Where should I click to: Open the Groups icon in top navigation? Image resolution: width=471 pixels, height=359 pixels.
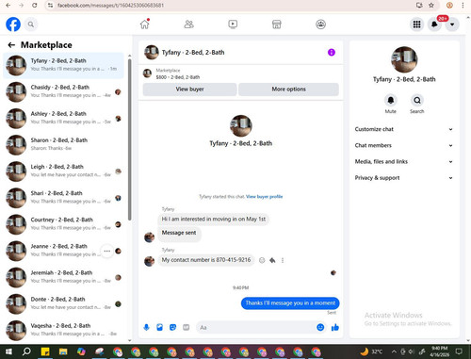(x=320, y=24)
